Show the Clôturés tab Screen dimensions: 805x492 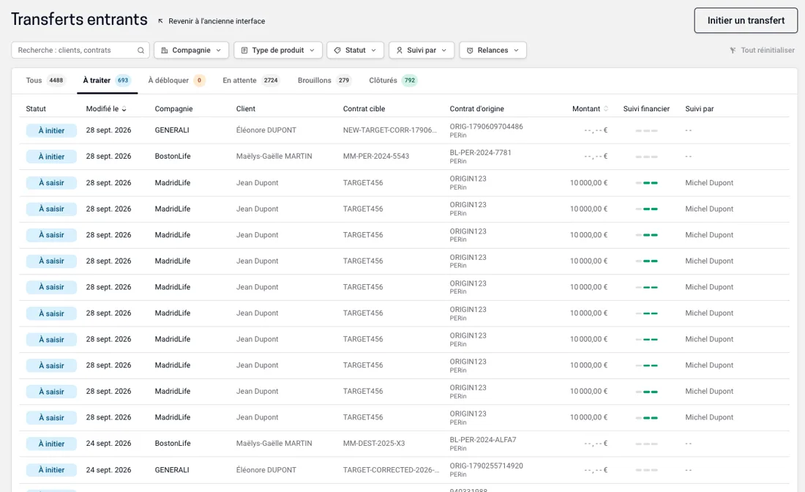click(x=393, y=80)
